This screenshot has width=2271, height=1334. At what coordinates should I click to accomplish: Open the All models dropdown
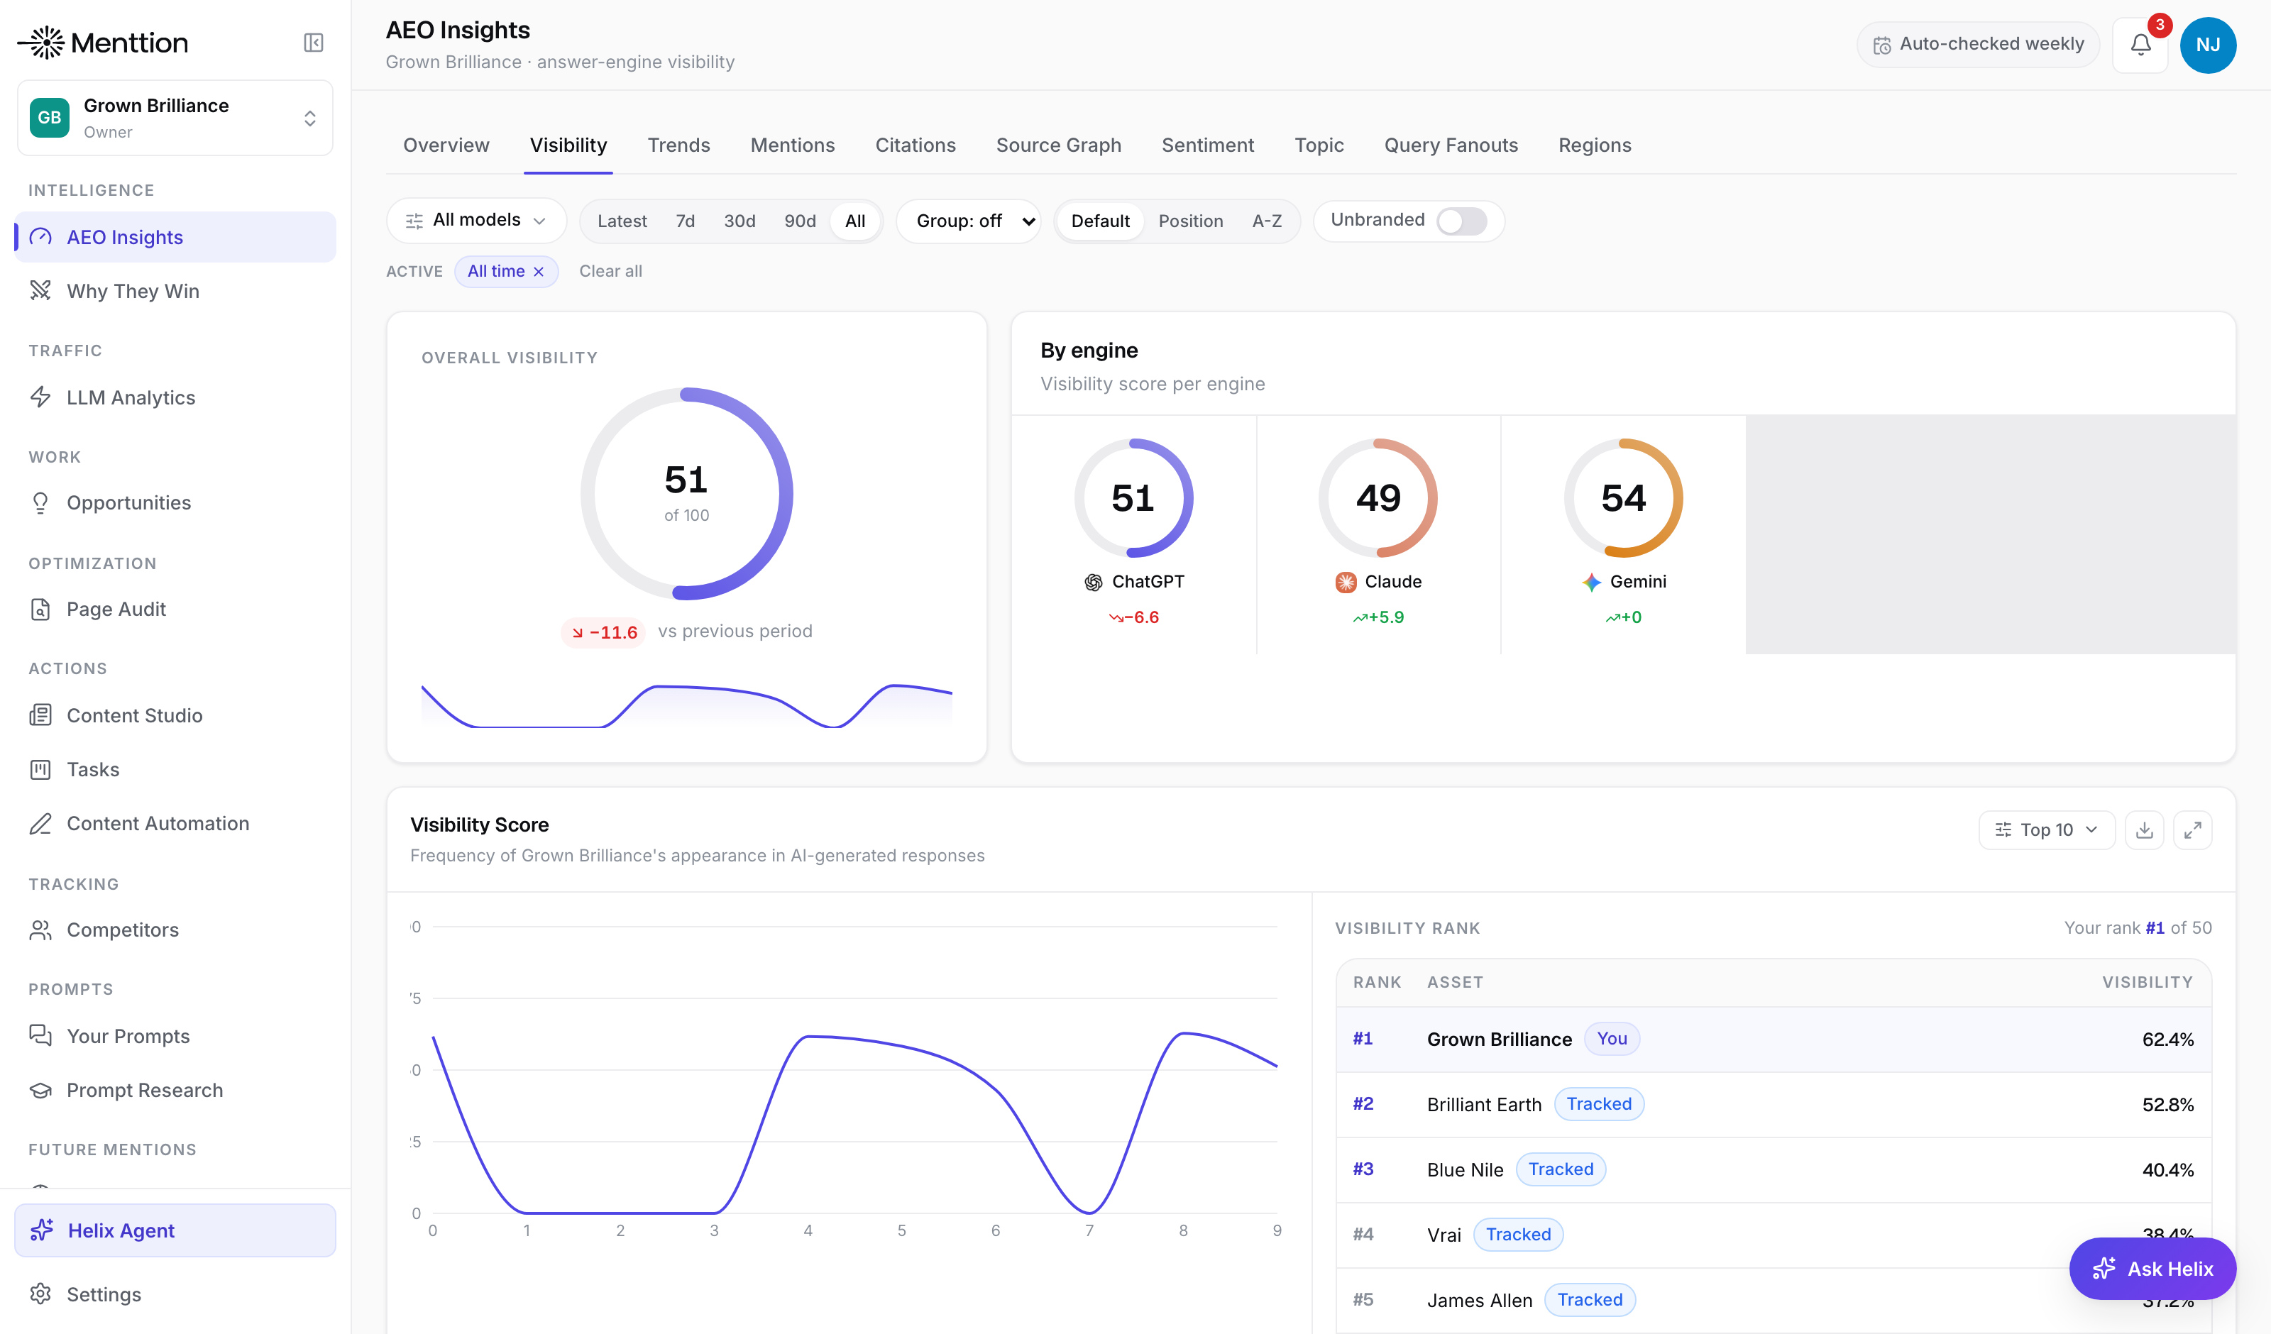tap(475, 221)
